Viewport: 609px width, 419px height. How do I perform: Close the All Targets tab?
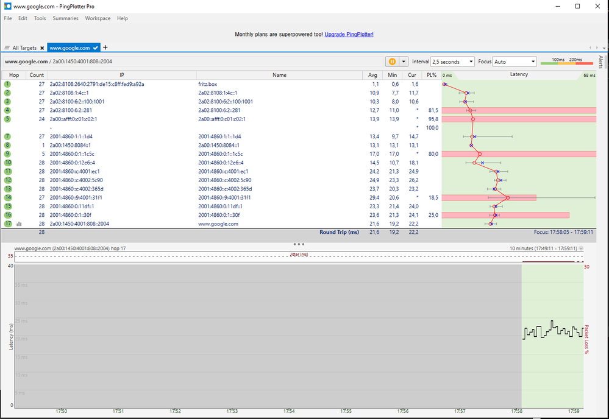[x=42, y=48]
